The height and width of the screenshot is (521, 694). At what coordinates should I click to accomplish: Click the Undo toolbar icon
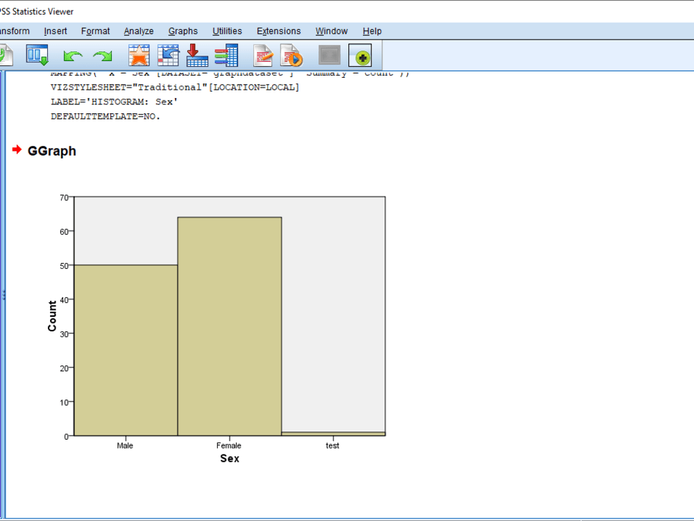73,56
